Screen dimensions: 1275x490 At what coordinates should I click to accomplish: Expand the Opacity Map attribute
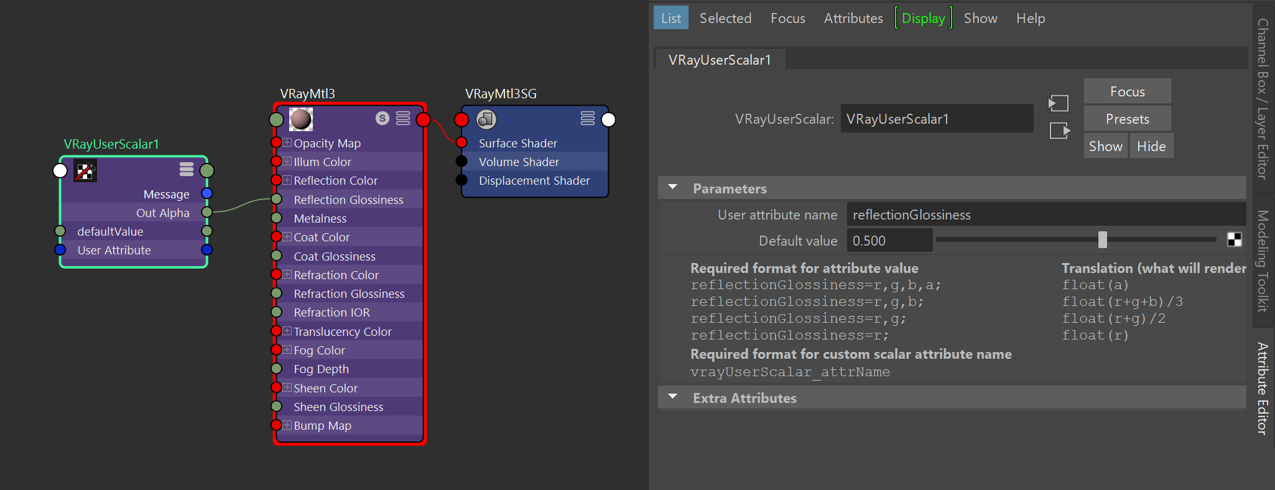coord(287,142)
